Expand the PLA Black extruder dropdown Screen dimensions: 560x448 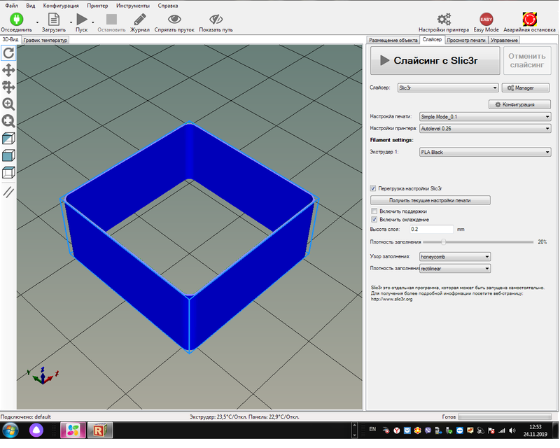click(x=484, y=152)
